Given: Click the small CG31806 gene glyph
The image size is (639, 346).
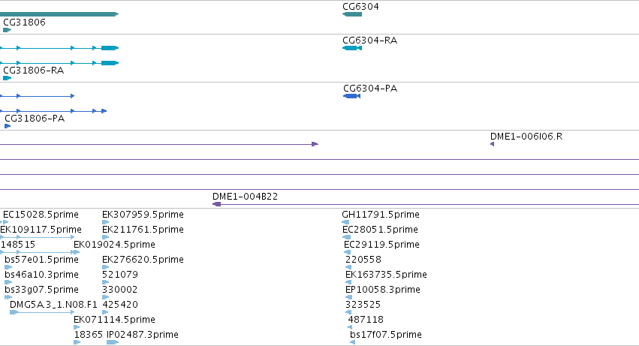Looking at the screenshot, I should 7,30.
